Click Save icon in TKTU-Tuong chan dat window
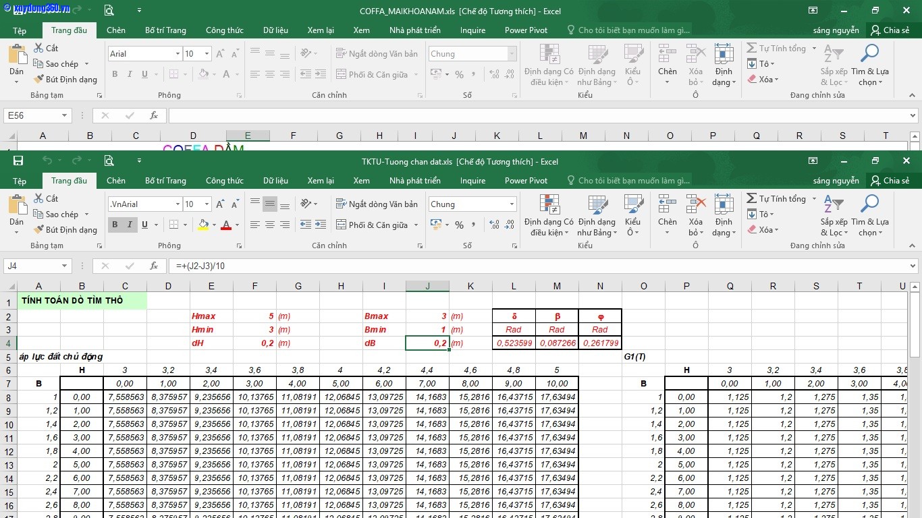Image resolution: width=922 pixels, height=518 pixels. [x=18, y=161]
